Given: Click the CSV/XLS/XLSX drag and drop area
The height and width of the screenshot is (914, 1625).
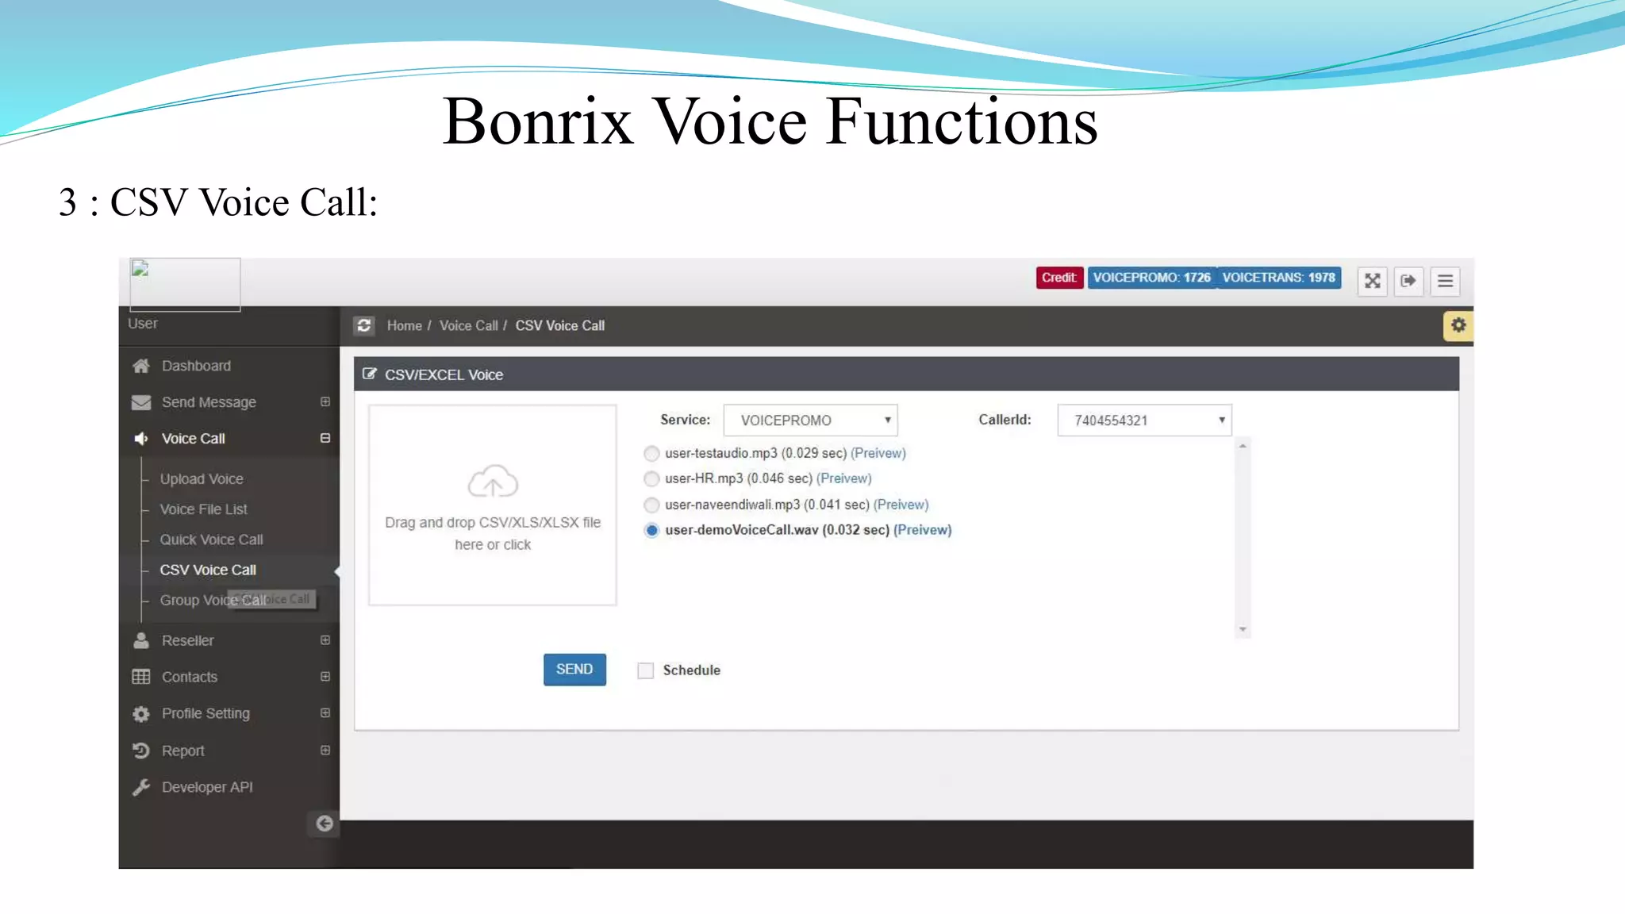Looking at the screenshot, I should click(x=493, y=505).
